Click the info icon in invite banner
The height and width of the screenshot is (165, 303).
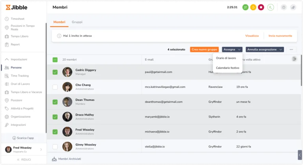[x=59, y=36]
